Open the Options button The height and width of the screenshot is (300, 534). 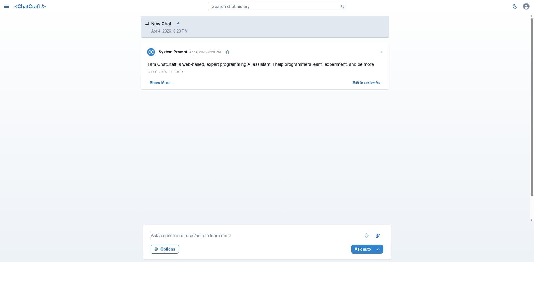165,249
